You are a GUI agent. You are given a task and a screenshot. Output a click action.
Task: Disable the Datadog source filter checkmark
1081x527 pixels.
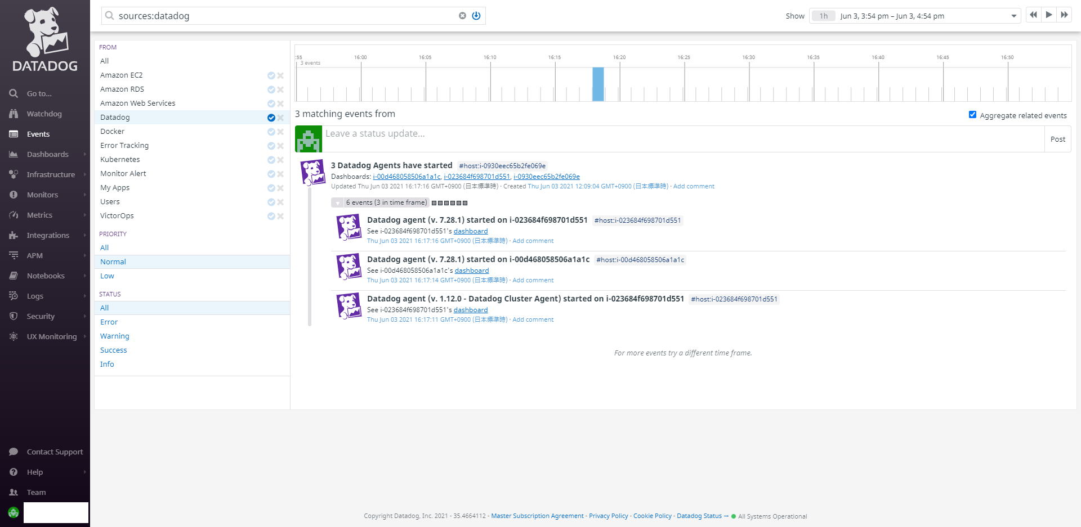point(270,118)
